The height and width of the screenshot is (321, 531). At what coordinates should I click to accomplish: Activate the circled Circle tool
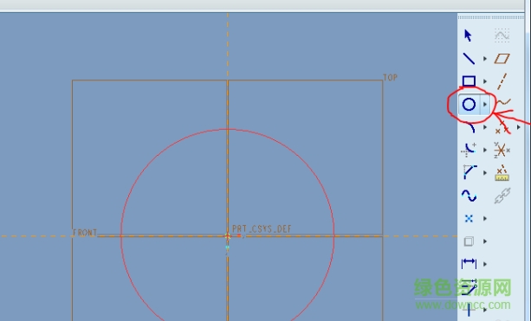click(469, 104)
